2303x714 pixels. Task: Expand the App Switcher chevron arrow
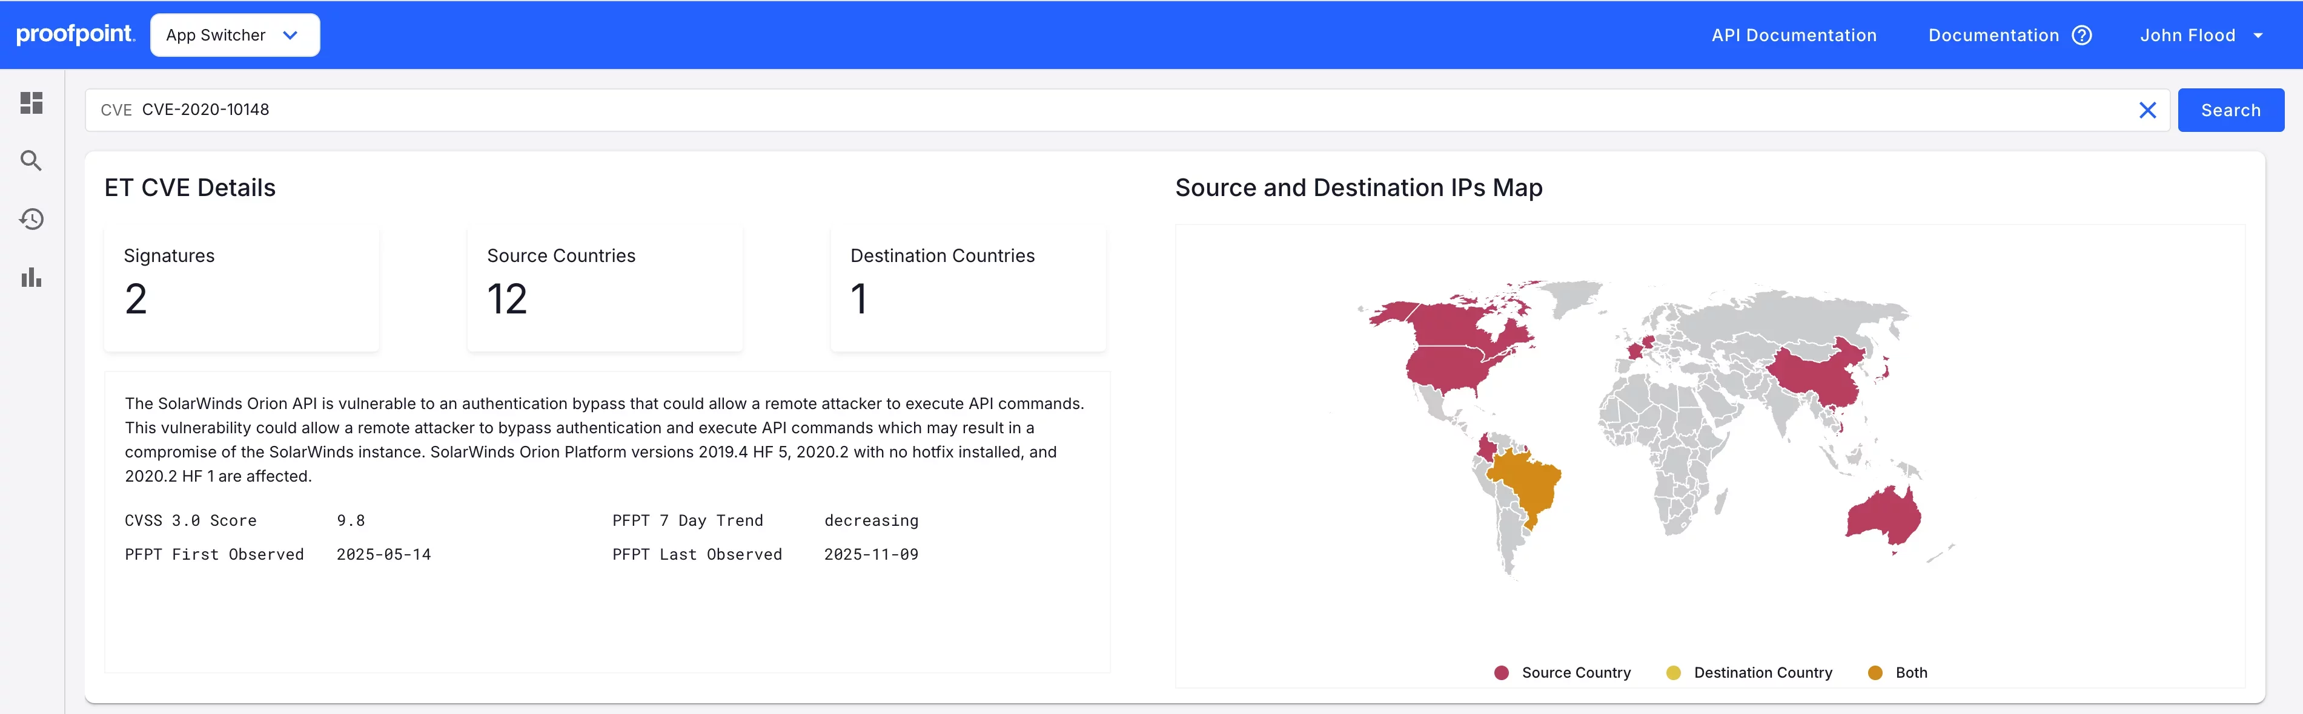click(x=290, y=35)
